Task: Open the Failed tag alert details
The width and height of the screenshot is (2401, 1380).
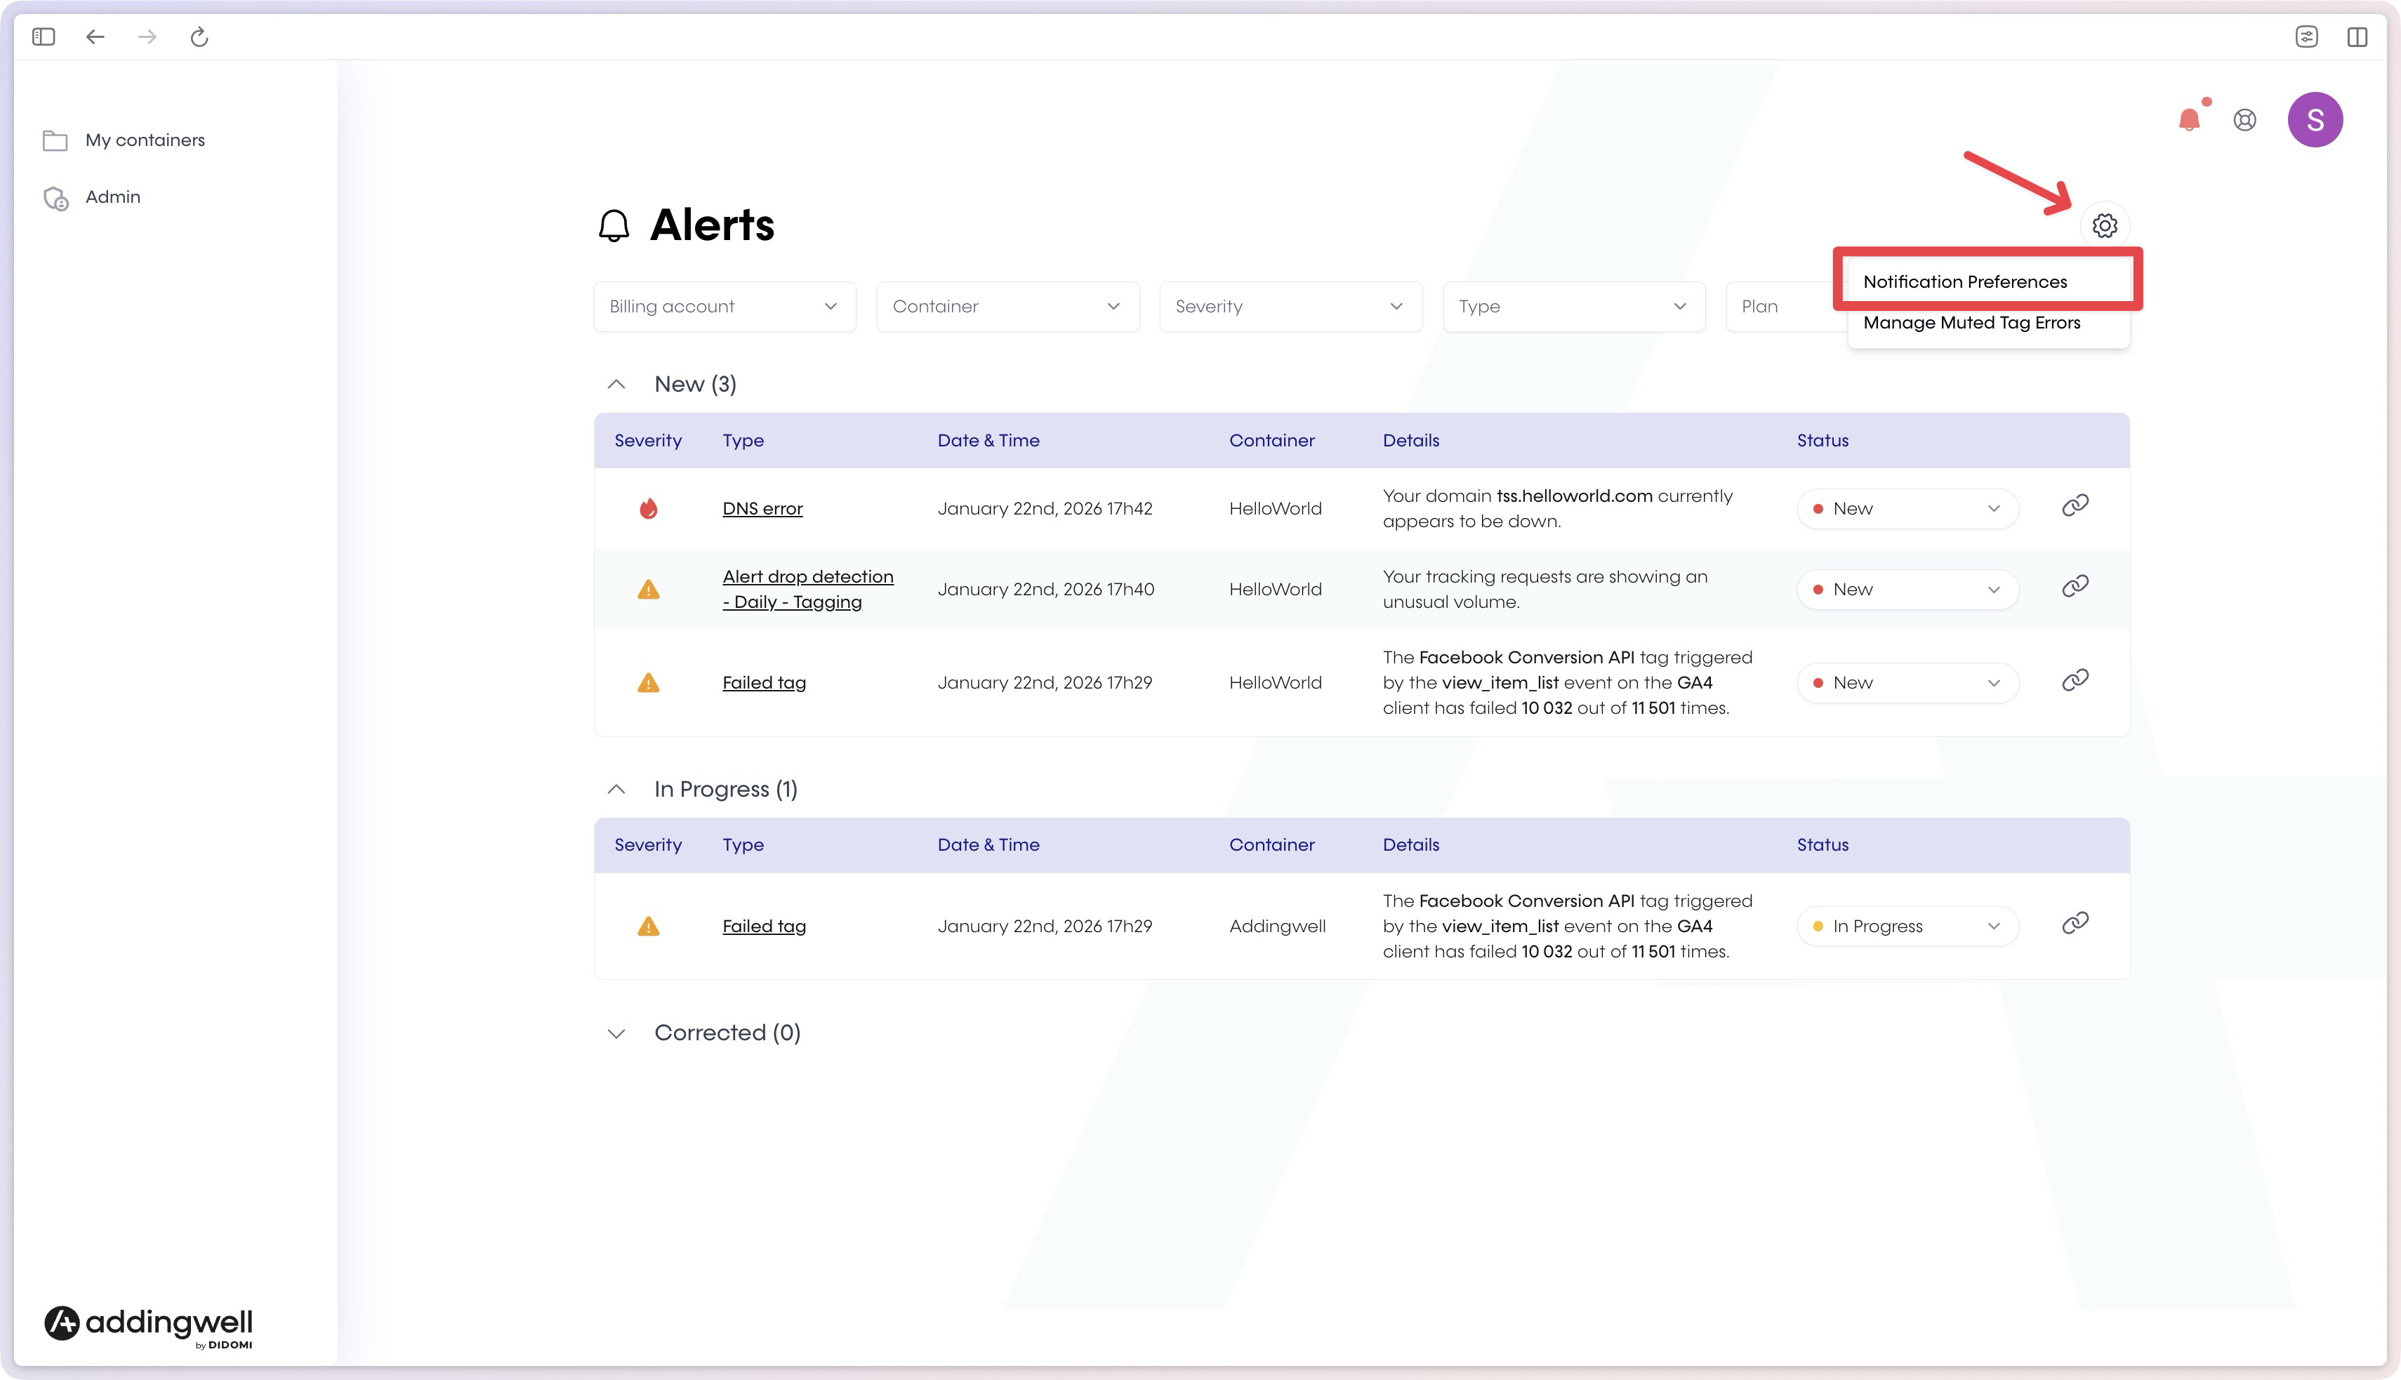Action: click(764, 682)
